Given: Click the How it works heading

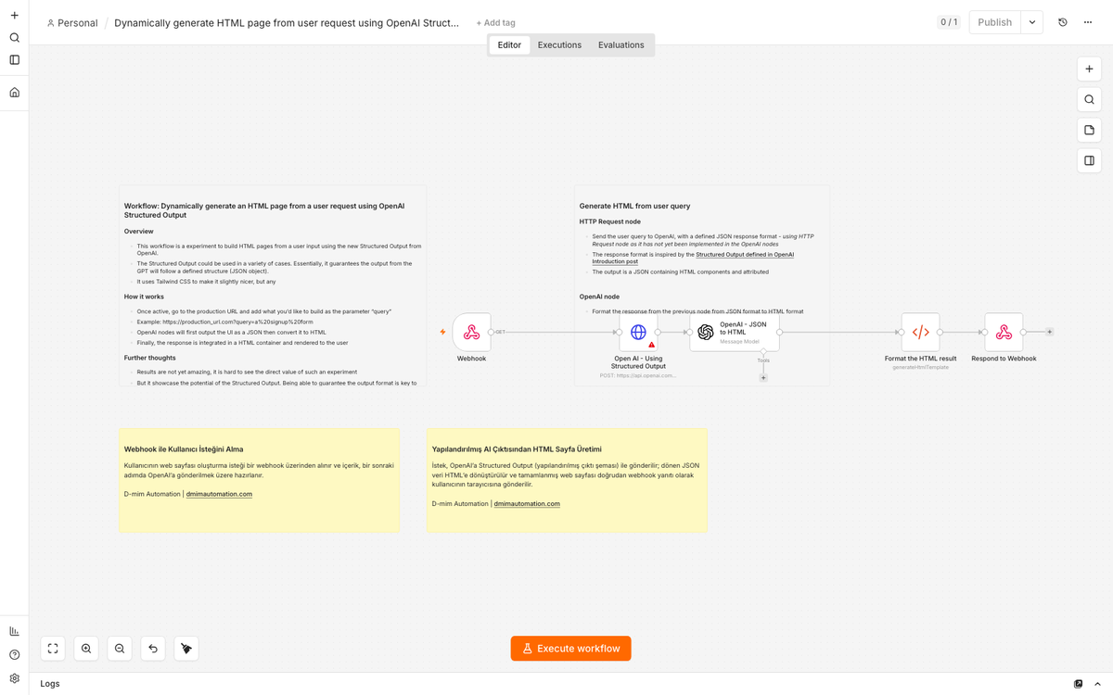Looking at the screenshot, I should point(144,297).
